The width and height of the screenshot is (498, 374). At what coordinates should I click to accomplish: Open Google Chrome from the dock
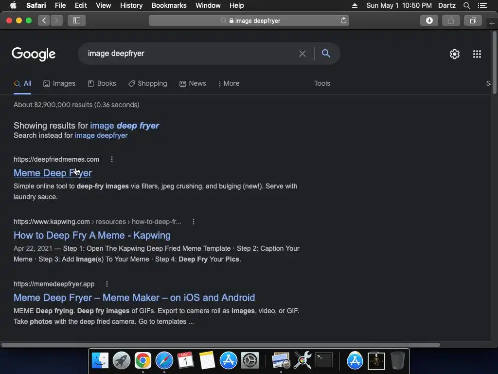click(x=143, y=361)
